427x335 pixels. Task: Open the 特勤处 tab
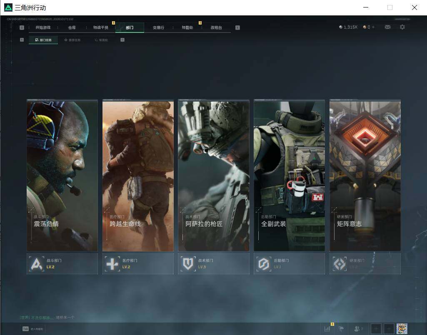pyautogui.click(x=187, y=27)
